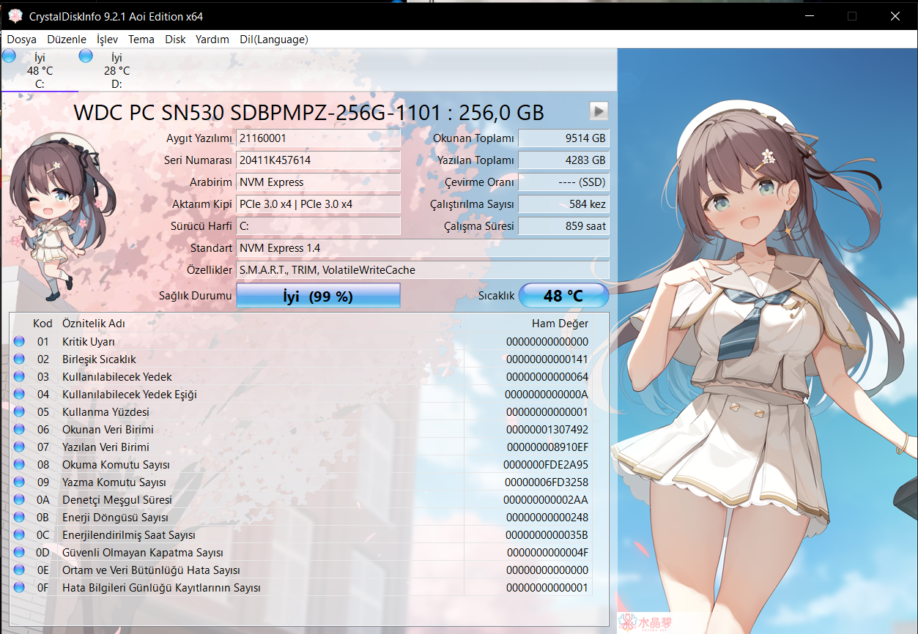Click the Ham Değer column header
This screenshot has width=918, height=634.
[560, 323]
